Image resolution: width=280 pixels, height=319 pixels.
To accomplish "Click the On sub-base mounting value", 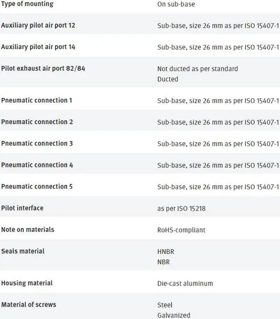I will [x=176, y=4].
